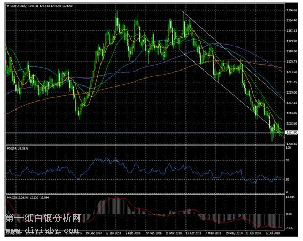The height and width of the screenshot is (241, 303).
Task: Click the RSI 30 level label
Action: (x=288, y=180)
